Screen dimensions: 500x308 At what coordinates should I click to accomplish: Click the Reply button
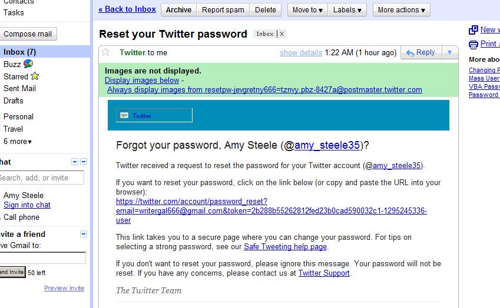click(x=420, y=53)
